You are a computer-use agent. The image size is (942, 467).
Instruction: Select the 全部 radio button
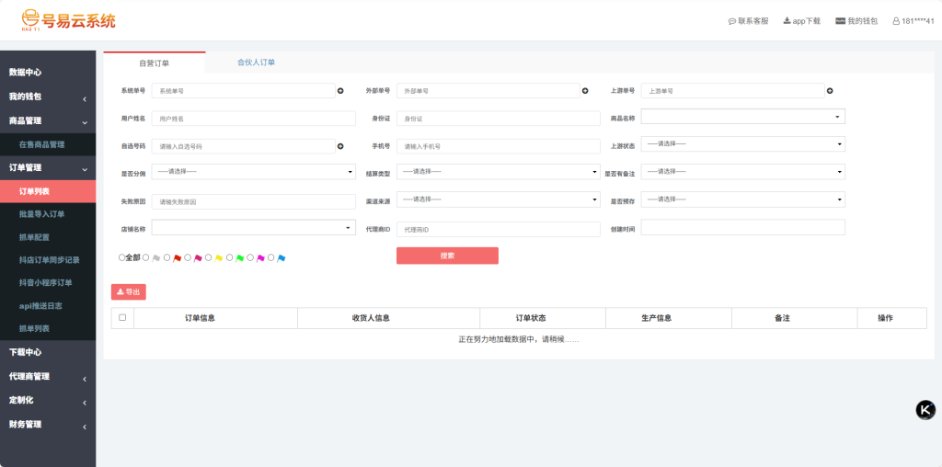click(122, 258)
